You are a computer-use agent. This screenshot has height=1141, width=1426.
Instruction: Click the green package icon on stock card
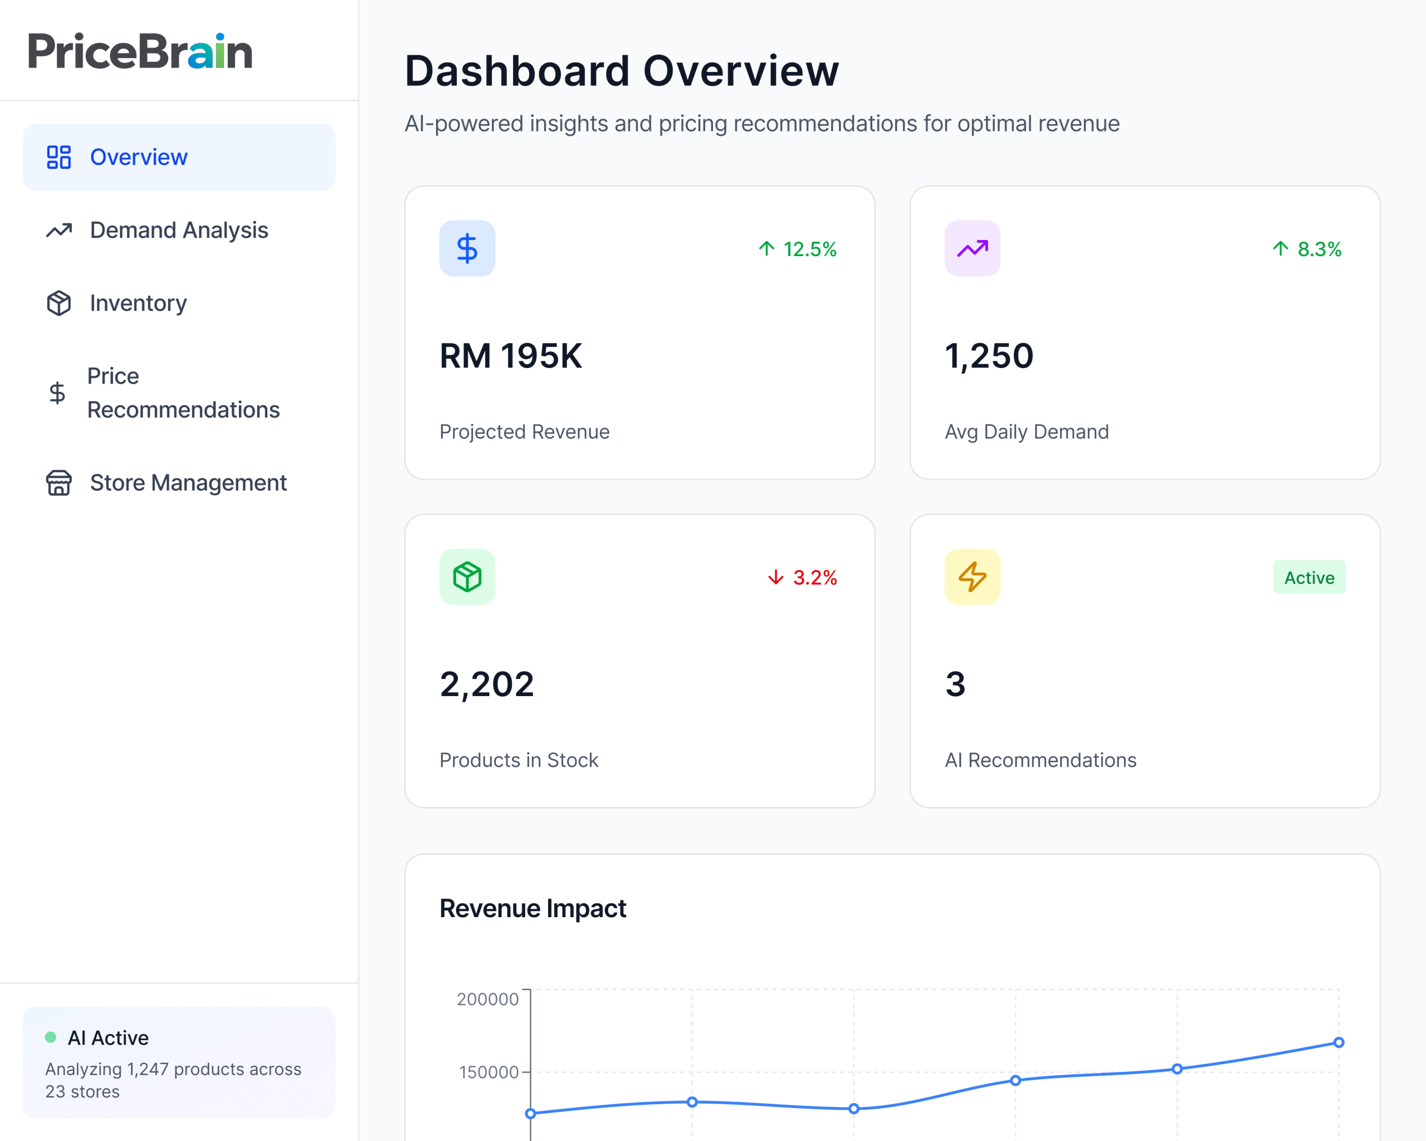pos(467,576)
